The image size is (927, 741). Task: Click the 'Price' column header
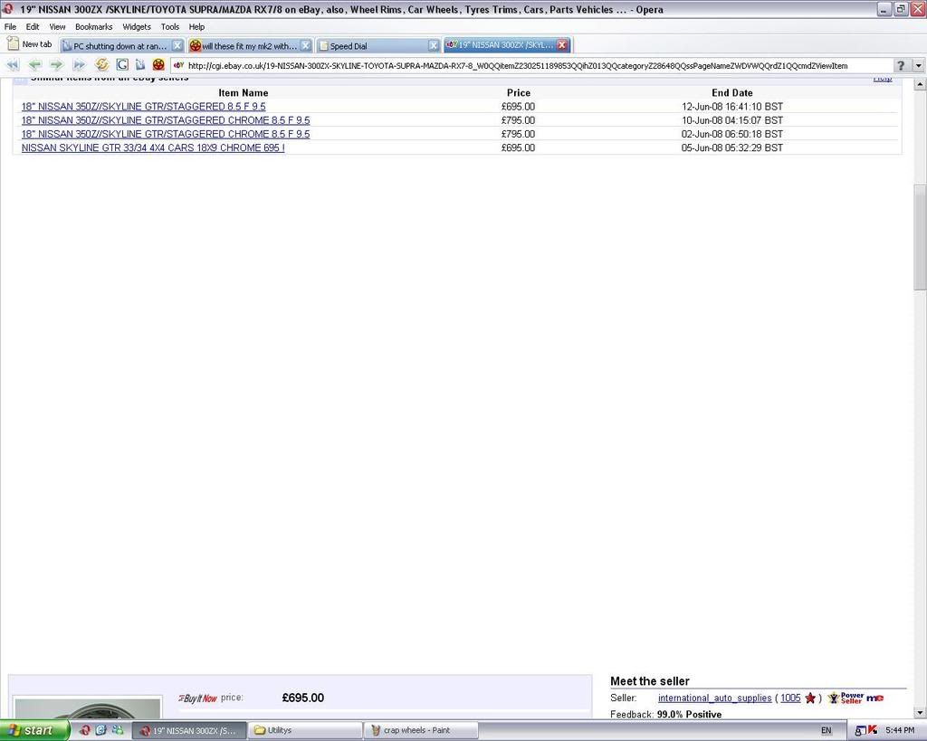(519, 93)
